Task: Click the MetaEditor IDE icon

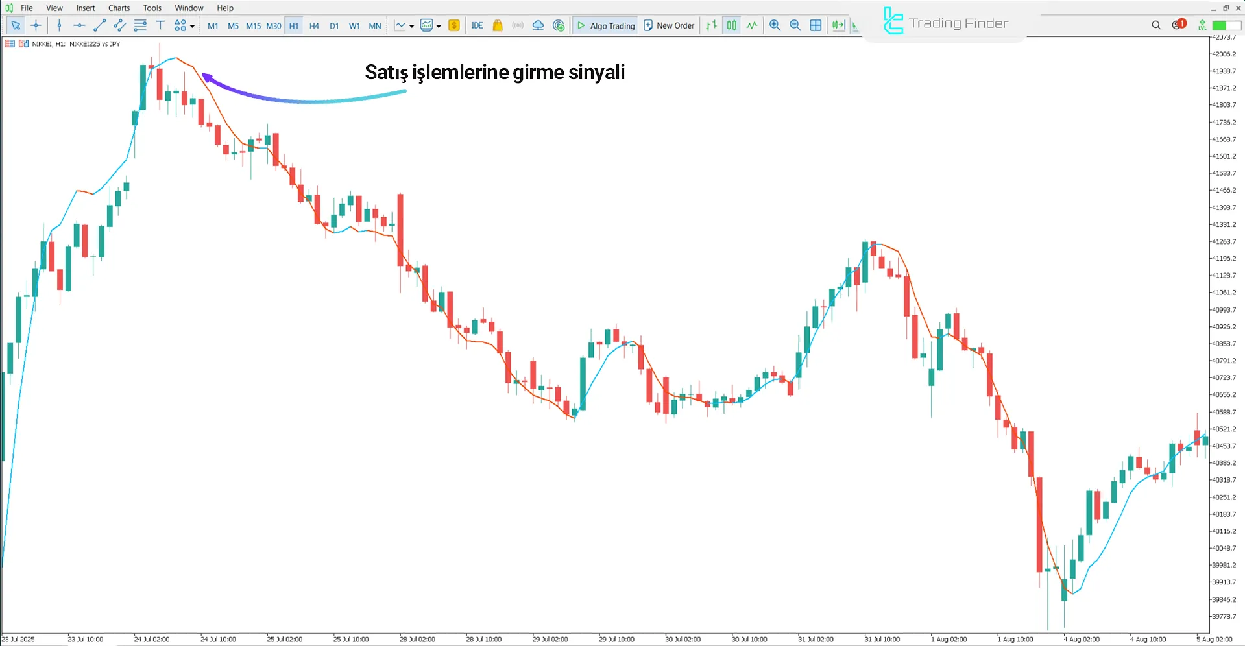Action: [477, 25]
